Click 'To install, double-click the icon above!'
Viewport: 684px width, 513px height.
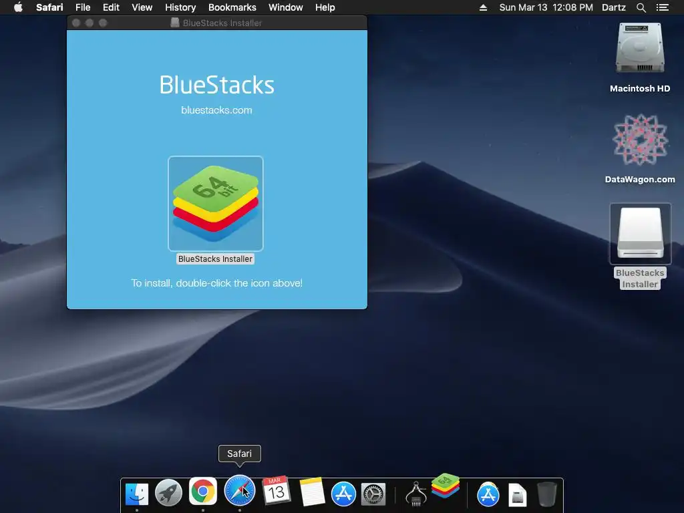(217, 283)
